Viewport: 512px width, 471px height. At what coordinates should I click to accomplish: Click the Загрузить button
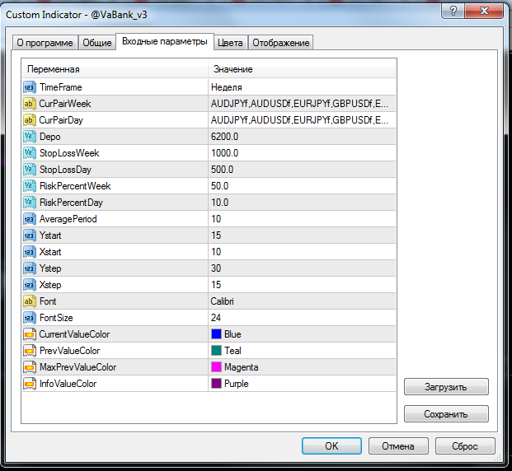click(x=446, y=387)
